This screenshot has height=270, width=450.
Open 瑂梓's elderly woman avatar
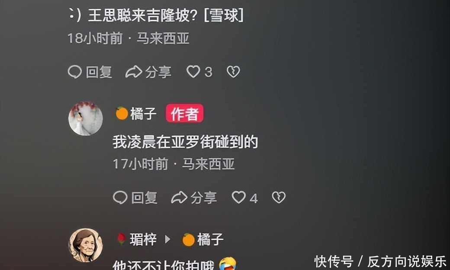(86, 245)
